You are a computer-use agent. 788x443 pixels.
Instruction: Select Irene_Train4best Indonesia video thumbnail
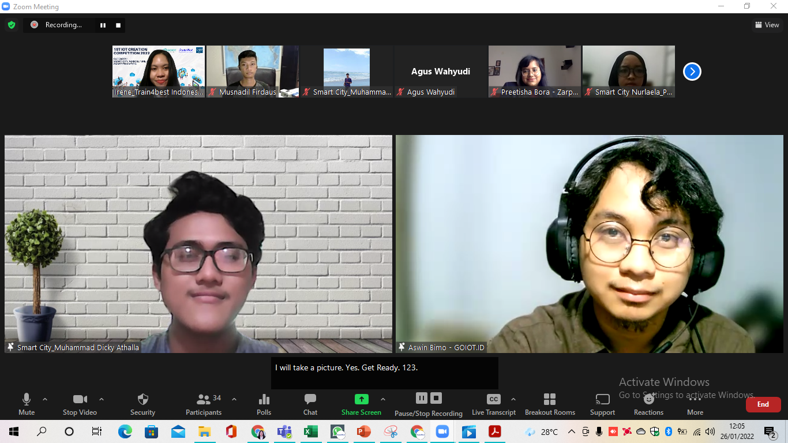point(159,72)
